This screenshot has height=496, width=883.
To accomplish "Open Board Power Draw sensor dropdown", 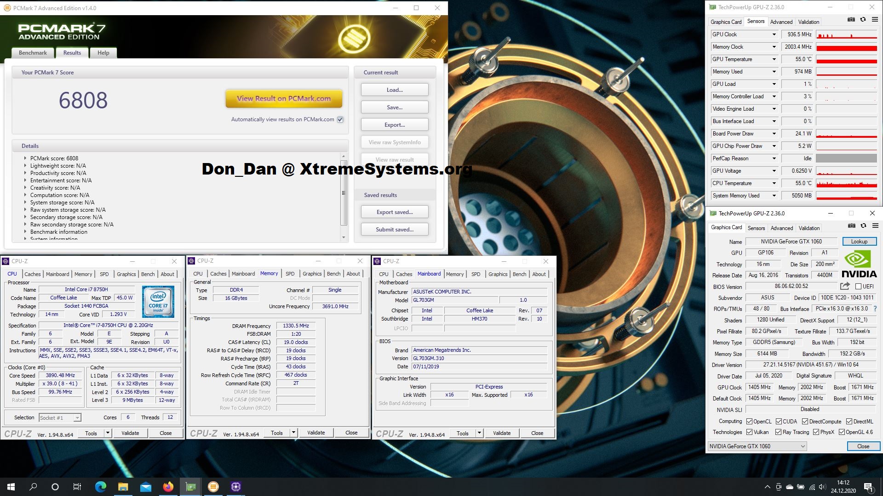I will (774, 134).
